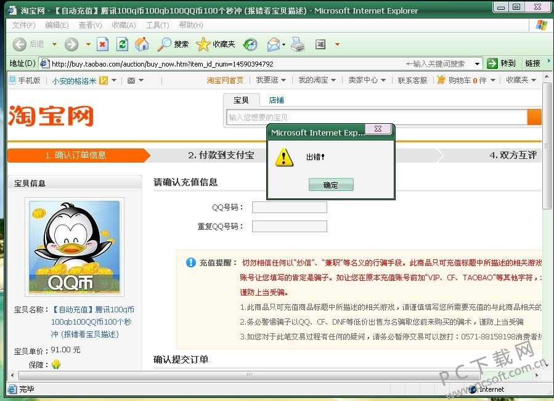
Task: Click the 淘宝网 logo
Action: tap(51, 116)
